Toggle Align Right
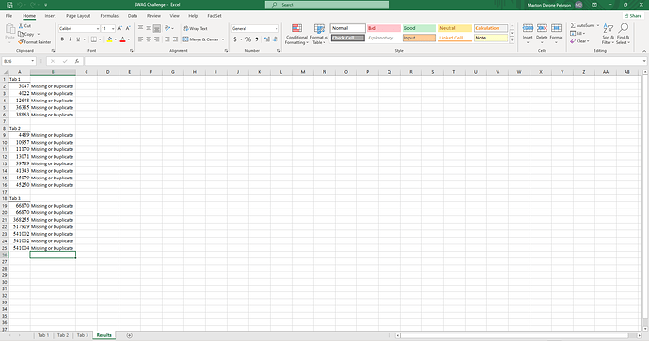The width and height of the screenshot is (649, 341). pos(156,39)
